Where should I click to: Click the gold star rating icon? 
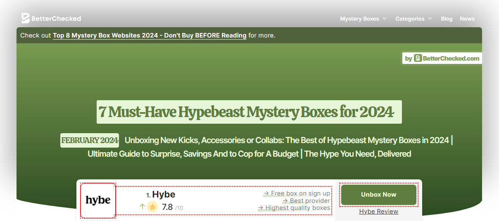click(x=152, y=207)
